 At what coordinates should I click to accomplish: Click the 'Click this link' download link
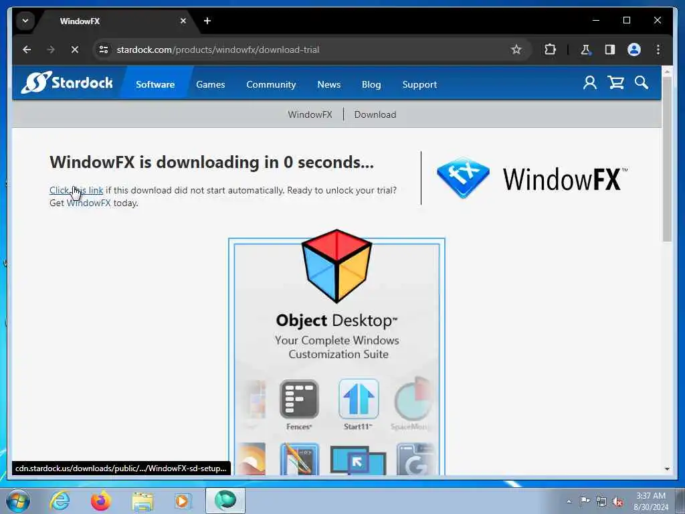coord(76,190)
